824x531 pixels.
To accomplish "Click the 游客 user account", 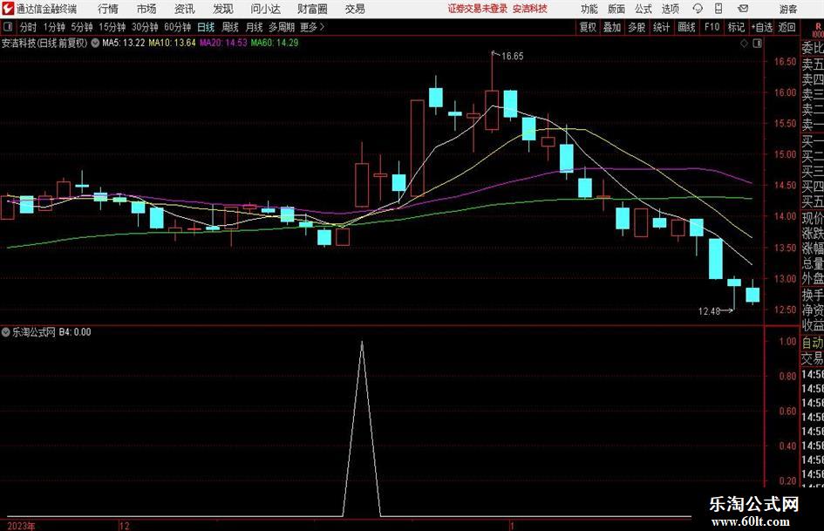I will coord(787,9).
